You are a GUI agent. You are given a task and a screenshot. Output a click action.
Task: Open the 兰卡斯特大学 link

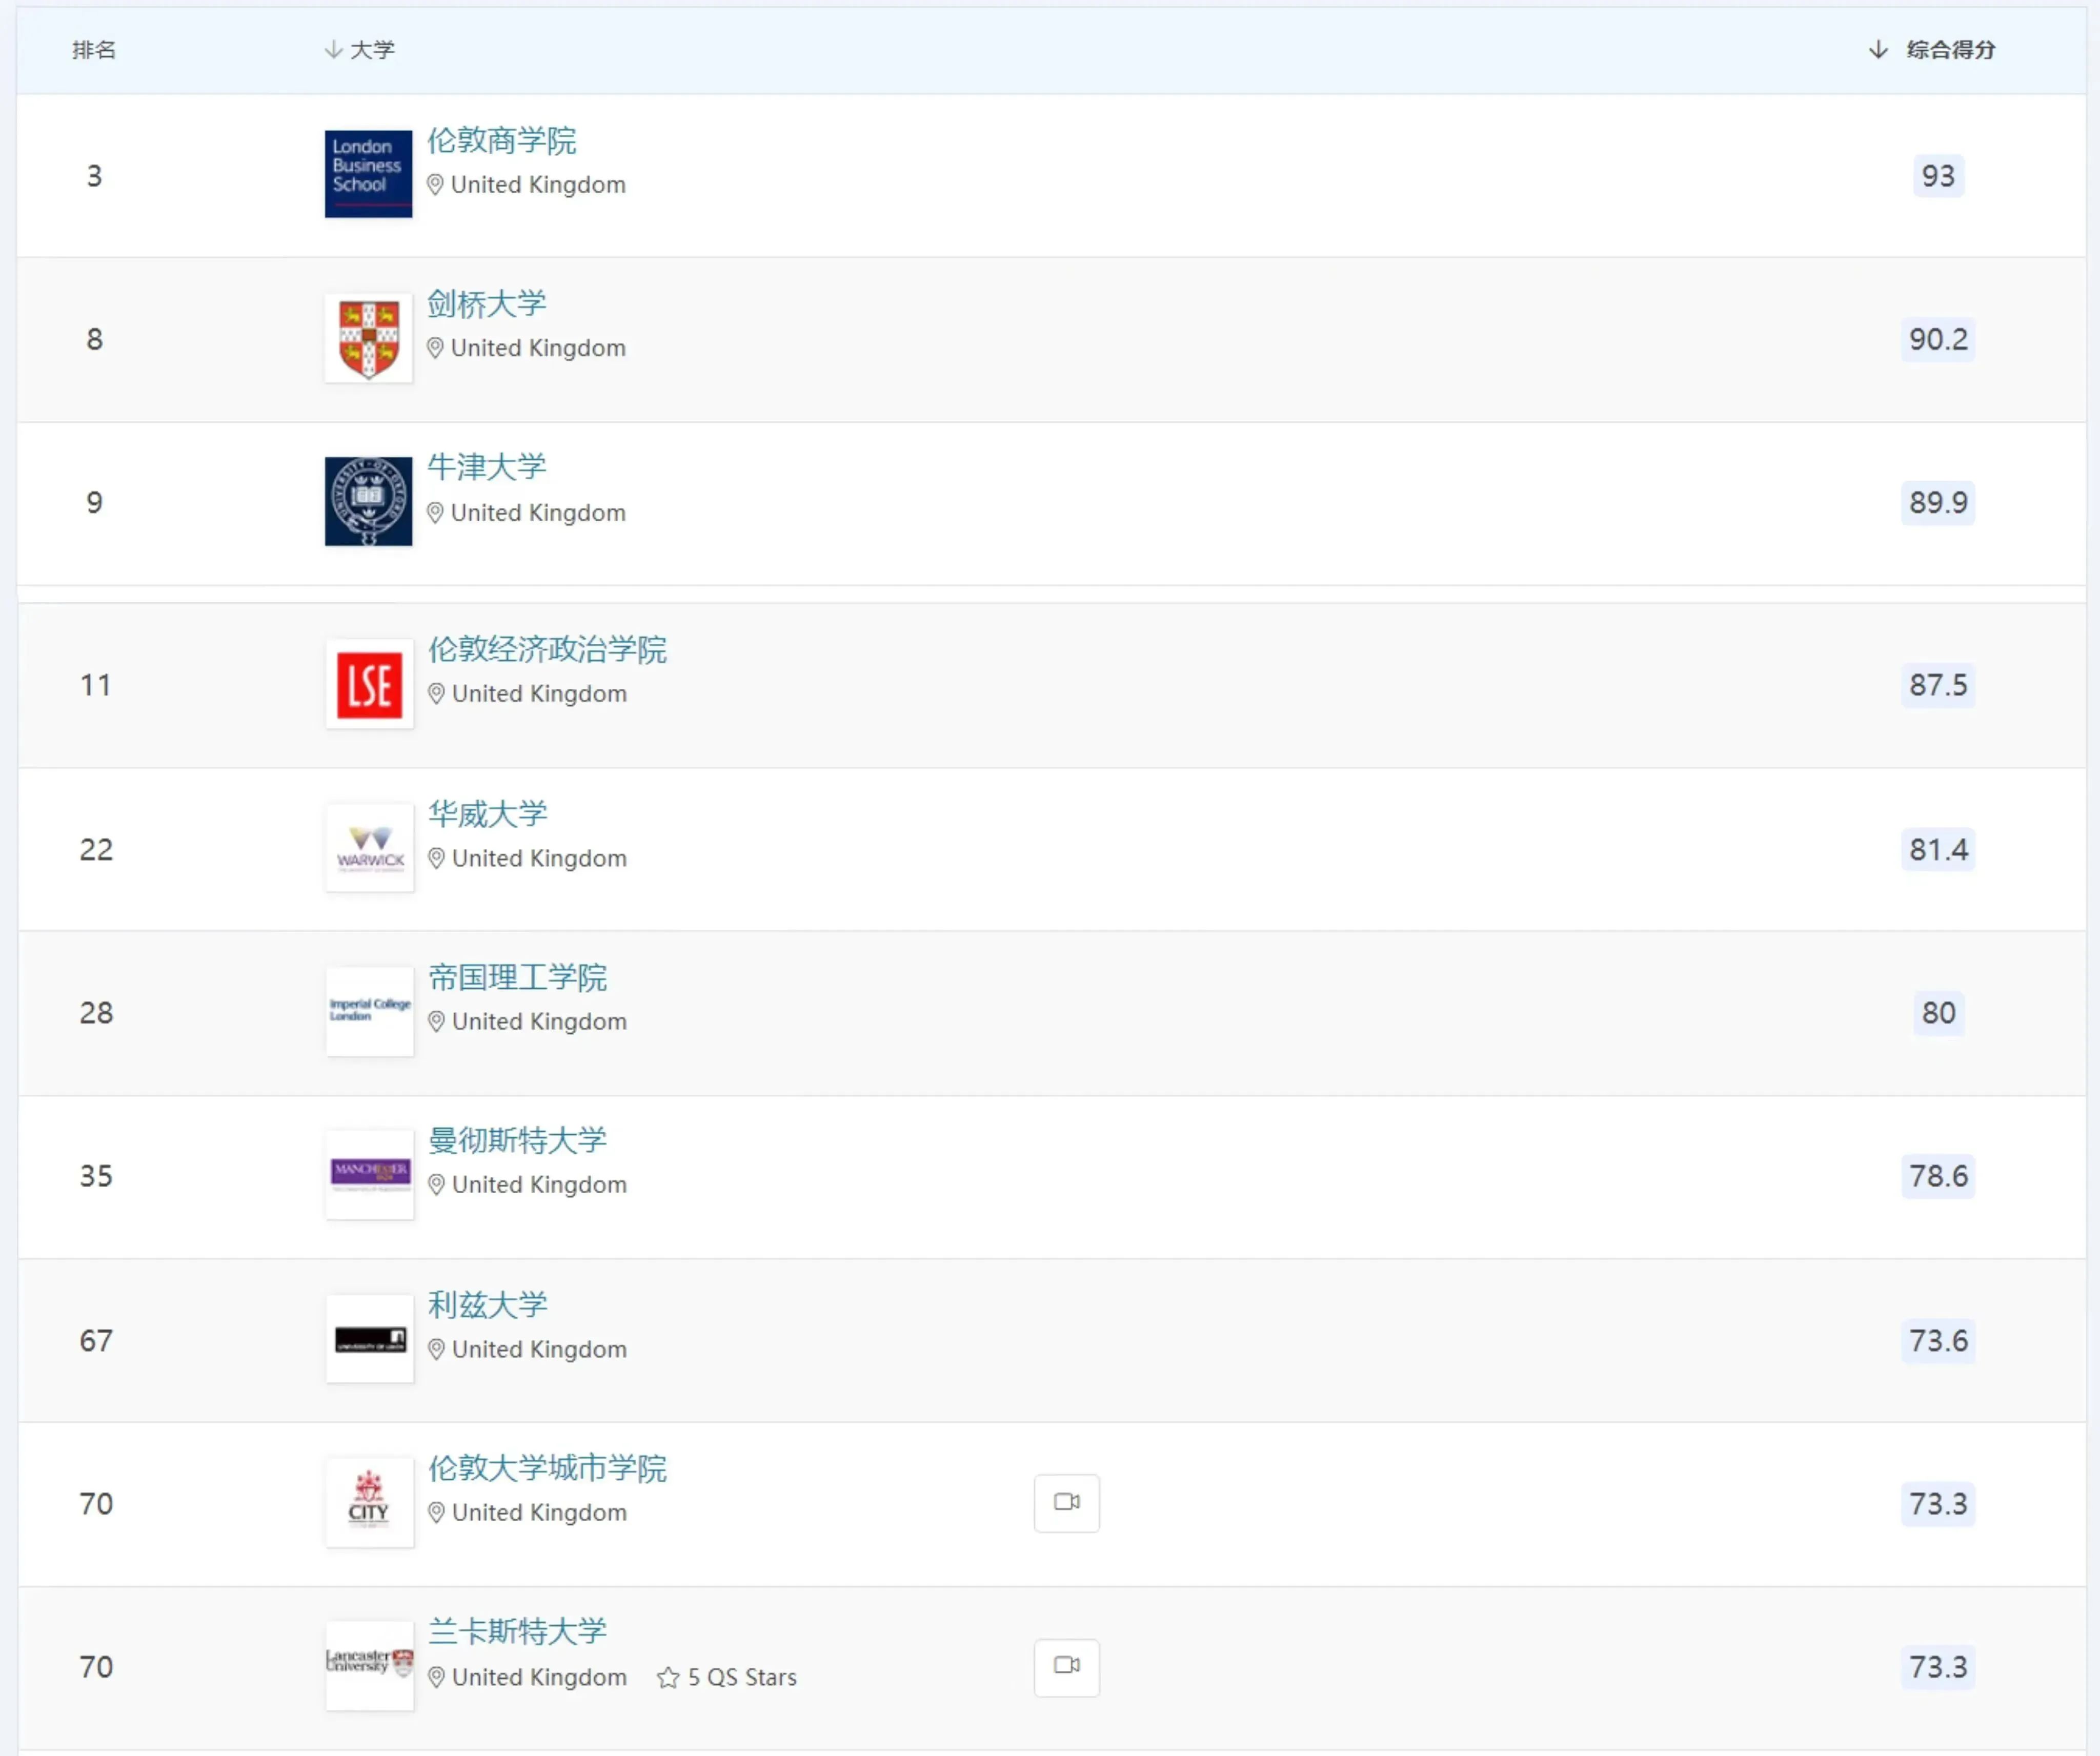point(518,1632)
